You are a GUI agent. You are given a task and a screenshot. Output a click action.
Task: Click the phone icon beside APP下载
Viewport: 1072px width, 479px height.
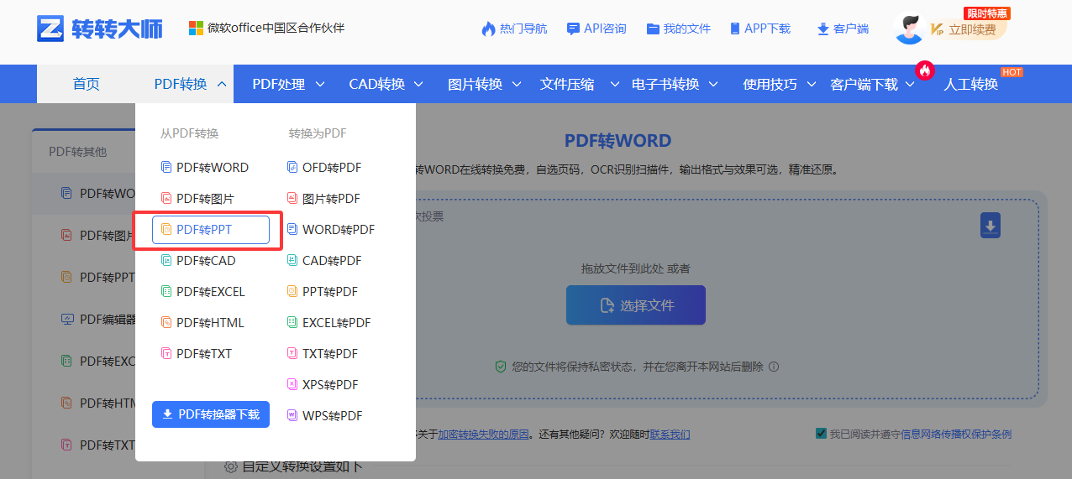click(x=735, y=29)
